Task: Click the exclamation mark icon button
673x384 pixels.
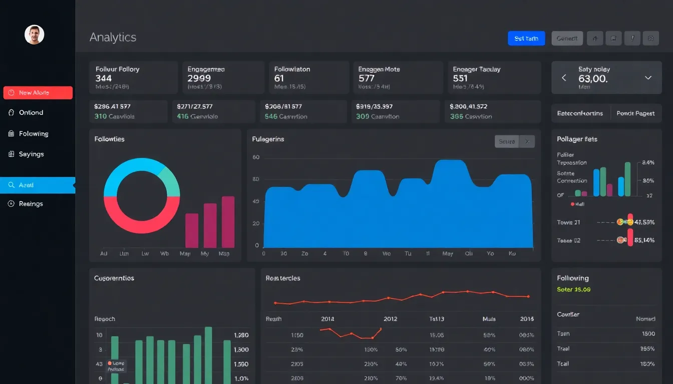Action: pos(632,38)
